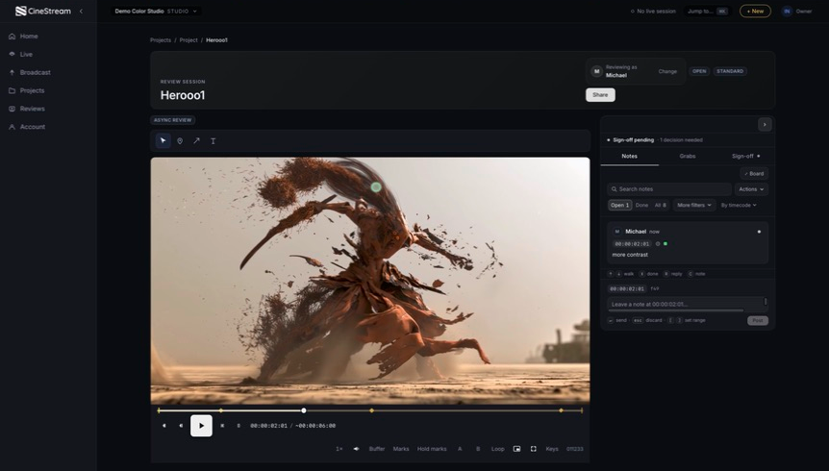Filter notes by Done
Viewport: 829px width, 471px height.
[641, 205]
